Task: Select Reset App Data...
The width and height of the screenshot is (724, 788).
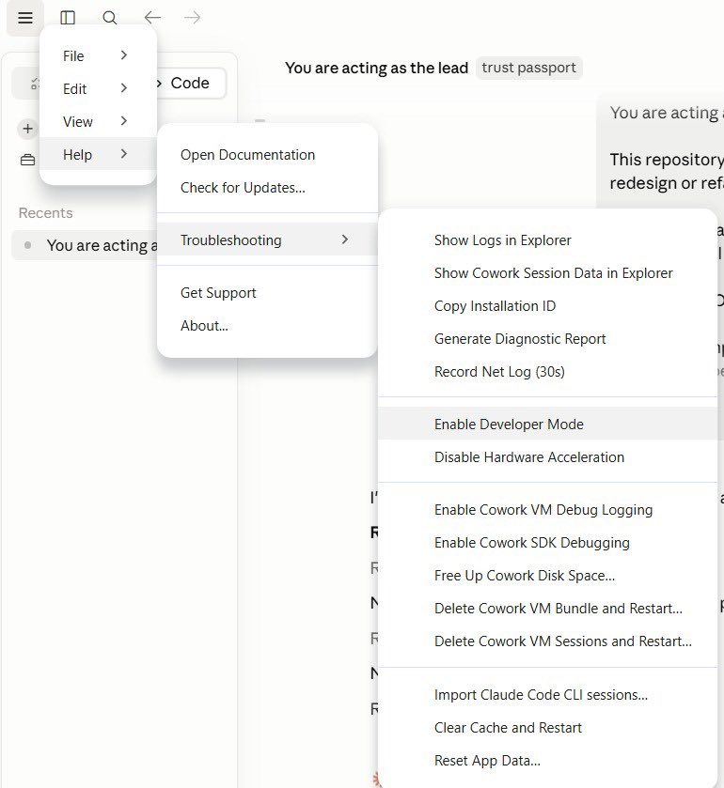Action: pos(547,761)
